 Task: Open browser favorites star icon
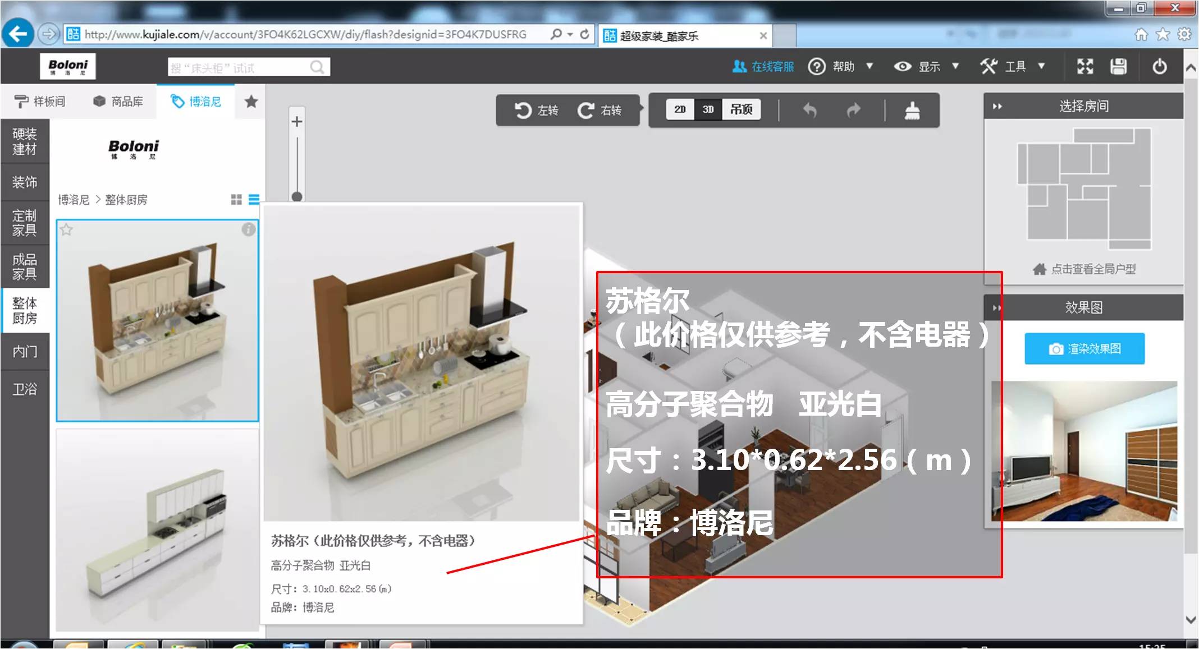tap(1163, 35)
